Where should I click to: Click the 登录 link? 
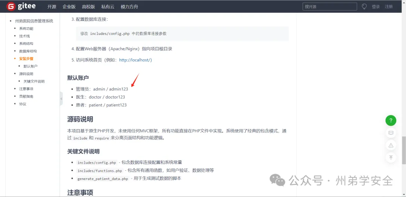[x=376, y=7]
